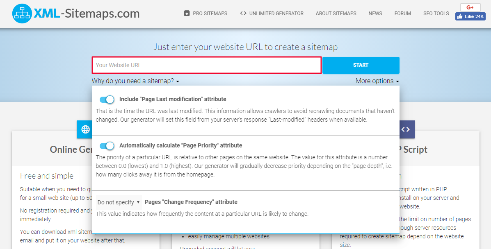Click the sitemap diagram icon in the header logo

[x=23, y=14]
